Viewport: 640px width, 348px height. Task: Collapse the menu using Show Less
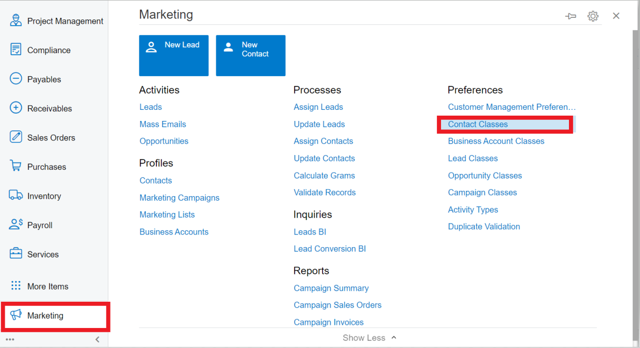pos(369,337)
